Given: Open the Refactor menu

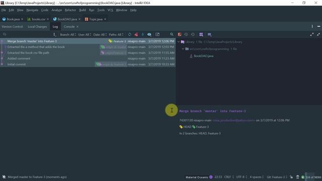Looking at the screenshot, I should point(70,10).
